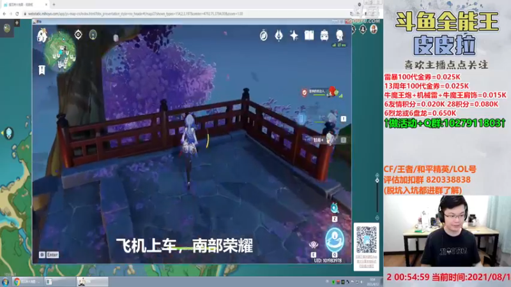Open the character menu icon

[340, 35]
